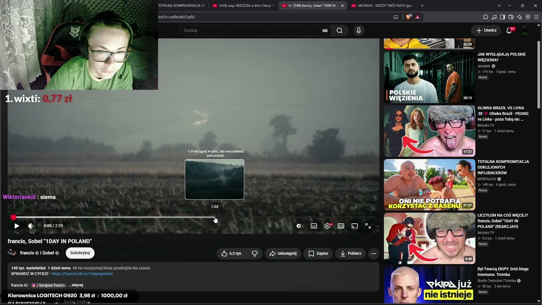This screenshot has height=305, width=542.
Task: Open the ojwojtek channel name
Action: 484,66
